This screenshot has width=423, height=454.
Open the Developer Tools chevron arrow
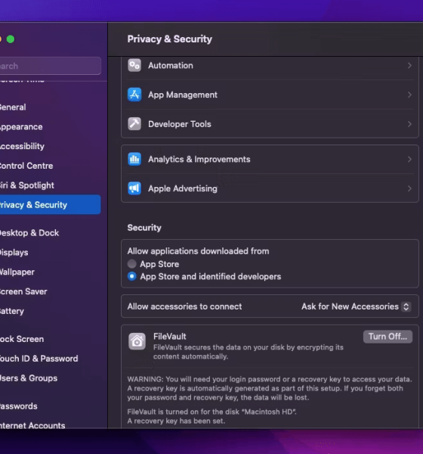pos(409,124)
